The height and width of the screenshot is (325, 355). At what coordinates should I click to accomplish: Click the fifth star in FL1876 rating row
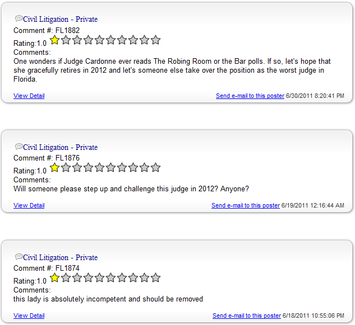[99, 168]
